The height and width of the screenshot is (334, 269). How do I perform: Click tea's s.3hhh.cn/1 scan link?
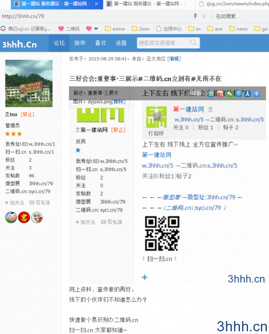[41, 152]
